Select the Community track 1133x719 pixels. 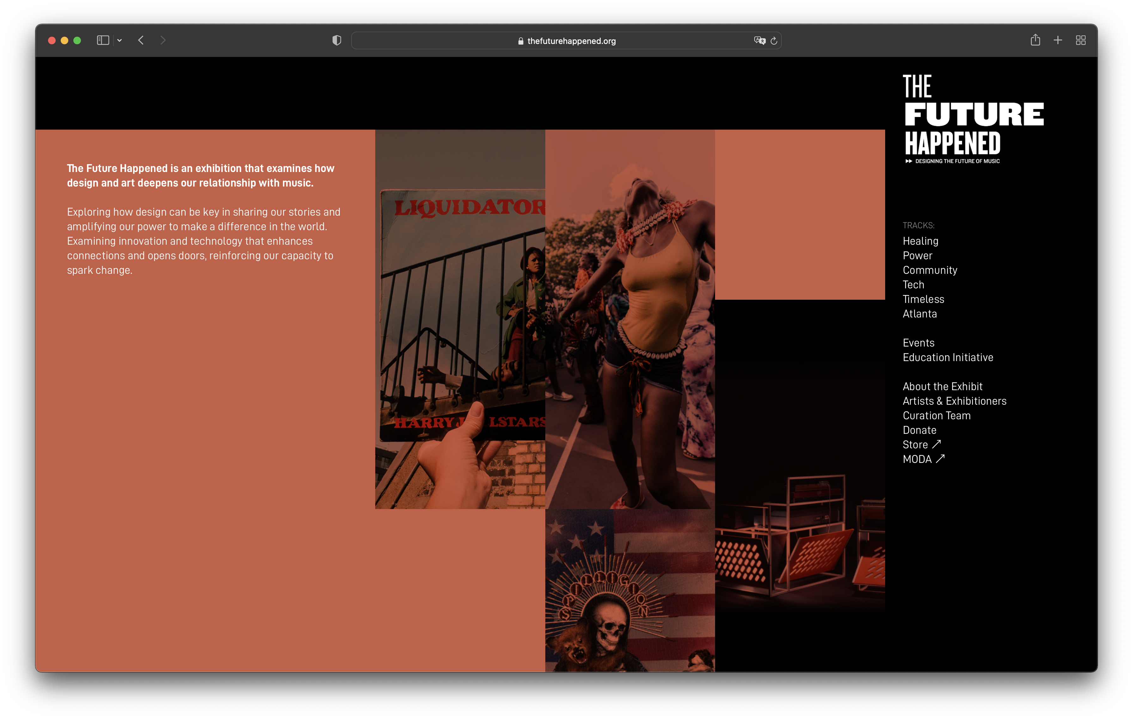click(930, 270)
